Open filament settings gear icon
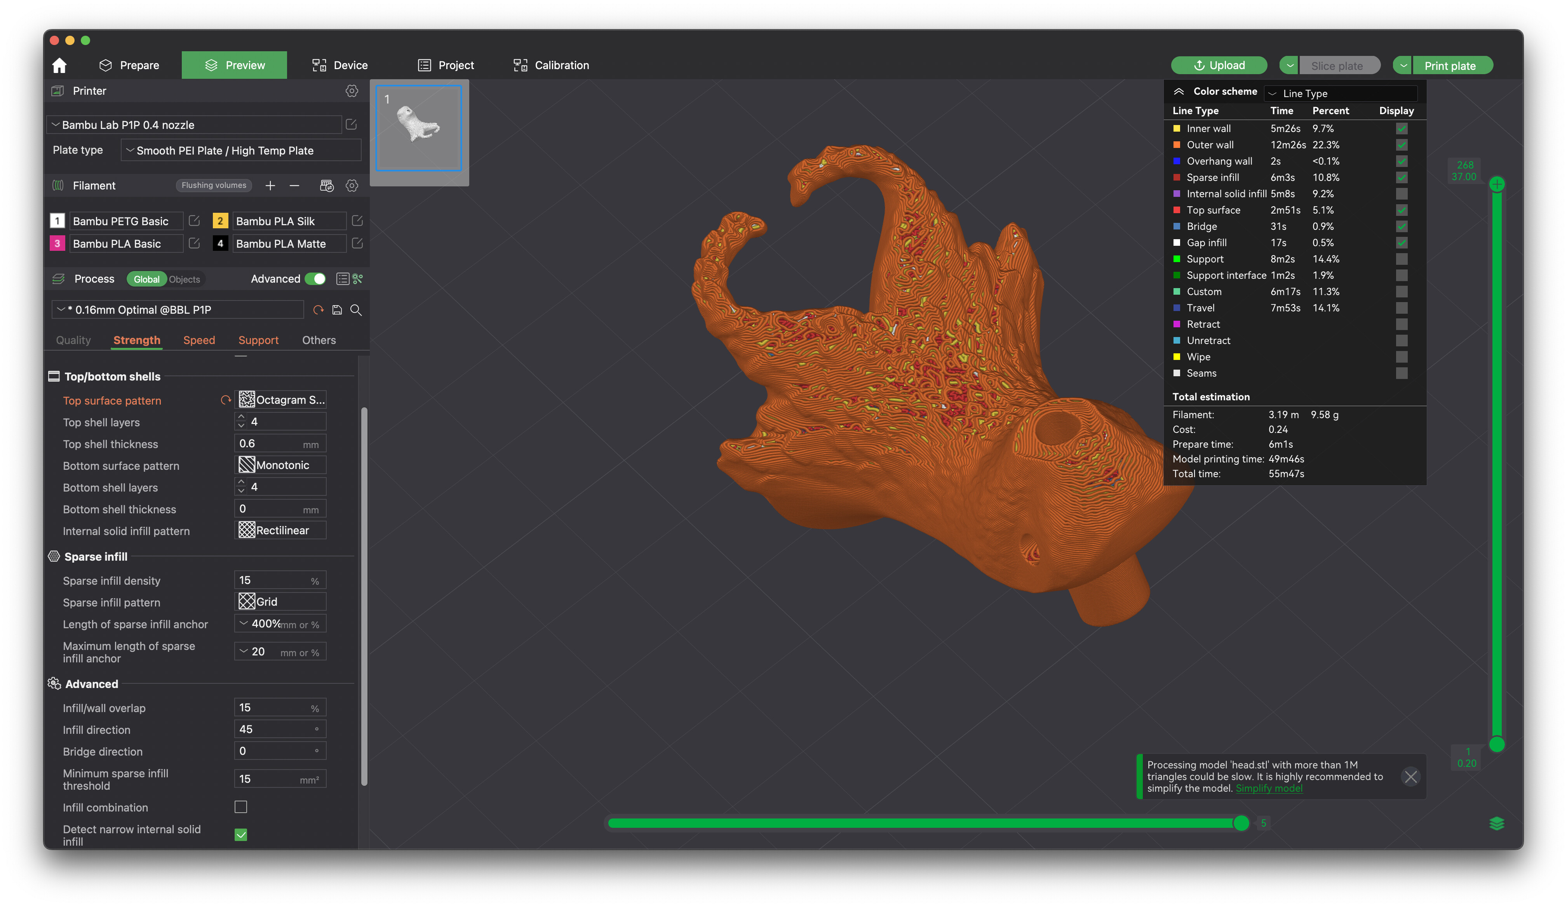 (x=352, y=185)
